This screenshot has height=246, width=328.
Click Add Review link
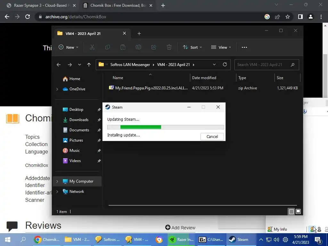tap(180, 228)
